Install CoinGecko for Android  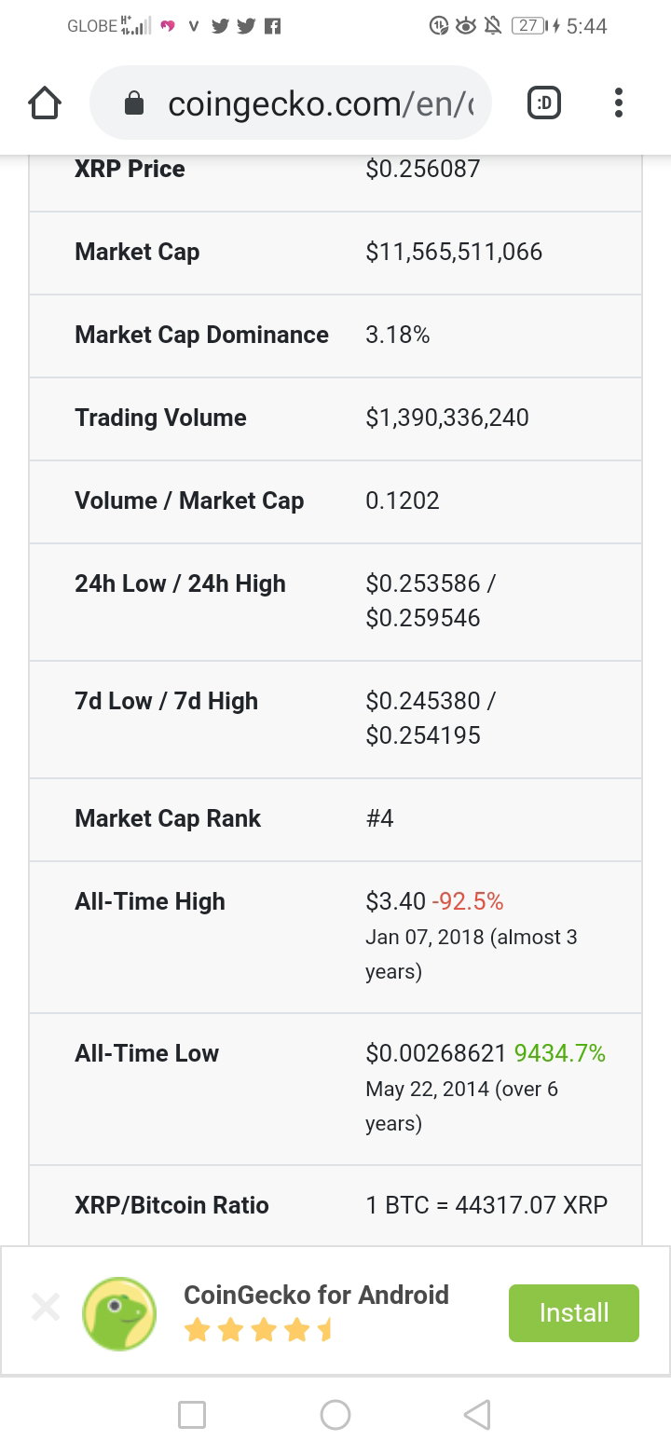(x=574, y=1312)
